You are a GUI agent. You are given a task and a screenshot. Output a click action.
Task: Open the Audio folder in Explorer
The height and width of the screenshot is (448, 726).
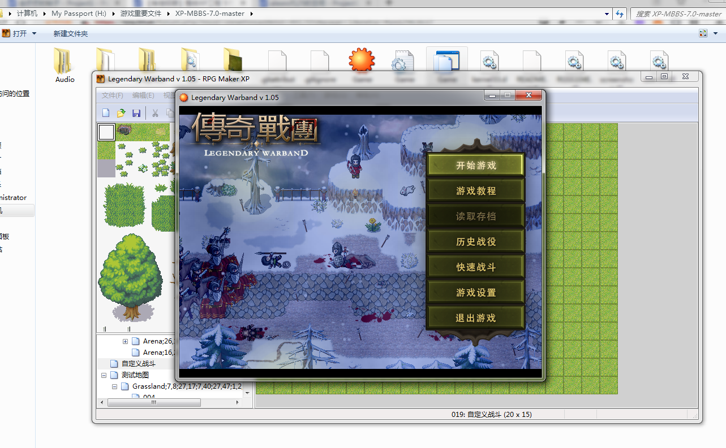tap(65, 66)
